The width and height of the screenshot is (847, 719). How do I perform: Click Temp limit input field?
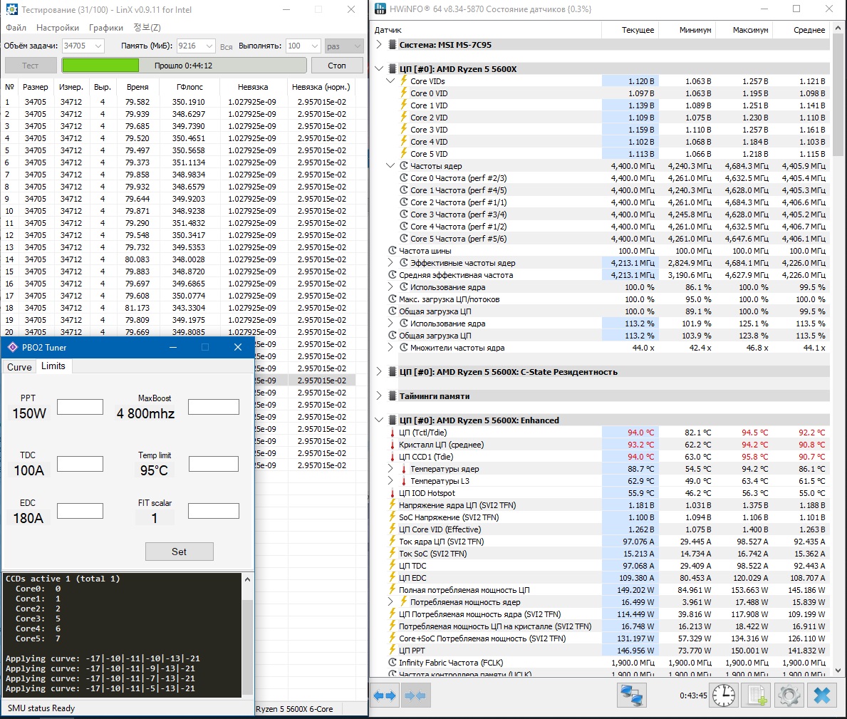214,463
